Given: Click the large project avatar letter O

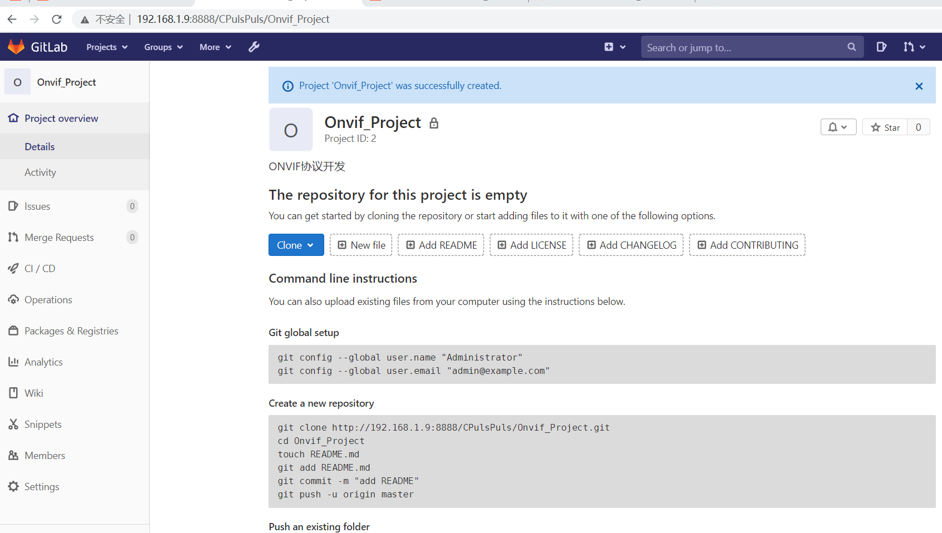Looking at the screenshot, I should (291, 130).
